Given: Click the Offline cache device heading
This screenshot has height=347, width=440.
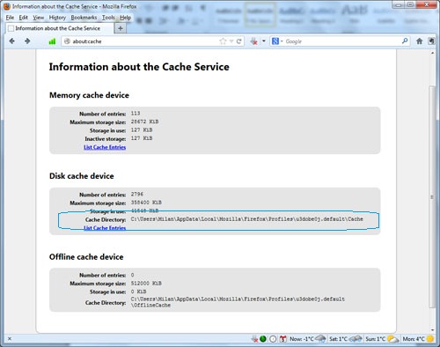Looking at the screenshot, I should [x=86, y=256].
